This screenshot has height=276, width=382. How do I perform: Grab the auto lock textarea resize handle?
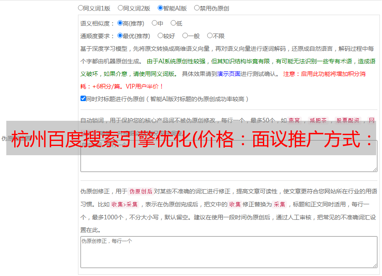click(375, 169)
